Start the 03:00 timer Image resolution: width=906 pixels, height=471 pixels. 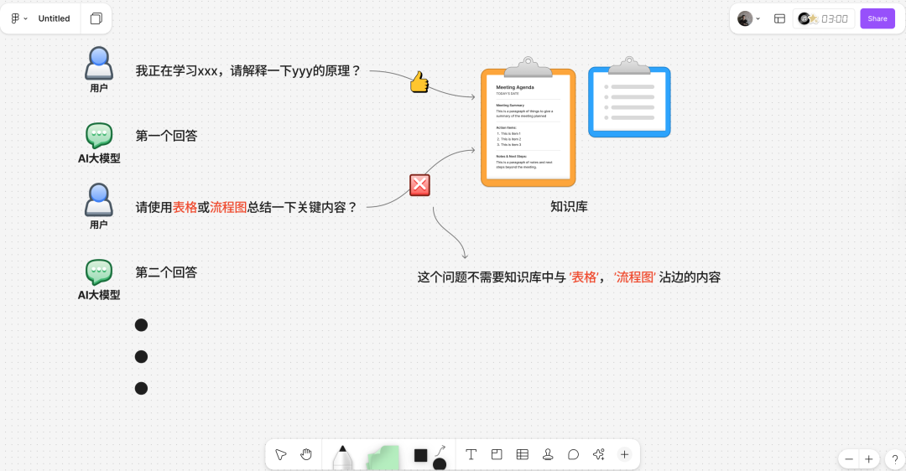tap(835, 18)
